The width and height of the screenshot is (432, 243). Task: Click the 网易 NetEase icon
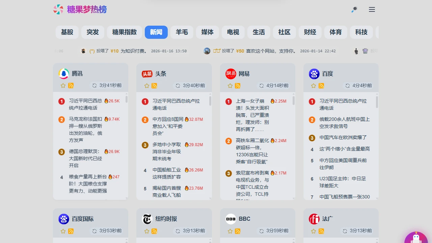231,74
